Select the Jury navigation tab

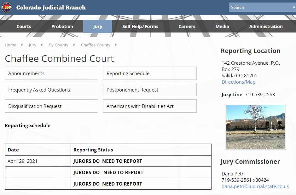(98, 27)
